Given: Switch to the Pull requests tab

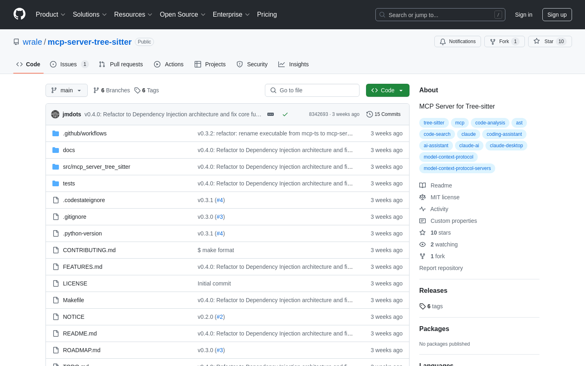Looking at the screenshot, I should (x=121, y=64).
